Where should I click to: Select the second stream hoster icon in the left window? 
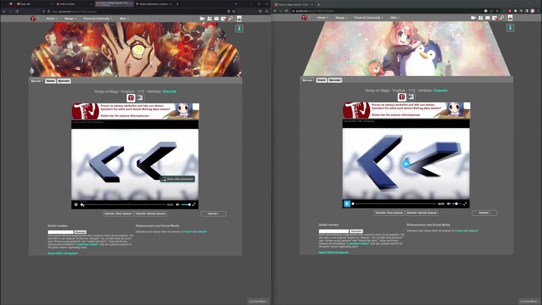(140, 98)
